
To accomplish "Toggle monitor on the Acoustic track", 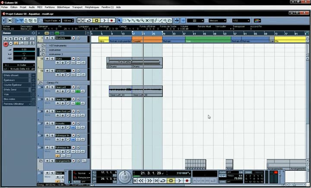I will 78,123.
